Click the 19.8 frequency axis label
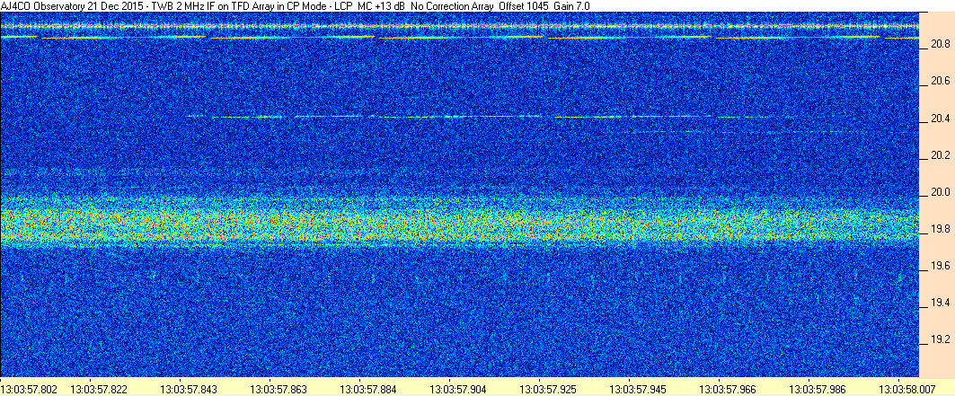This screenshot has height=396, width=955. (941, 229)
